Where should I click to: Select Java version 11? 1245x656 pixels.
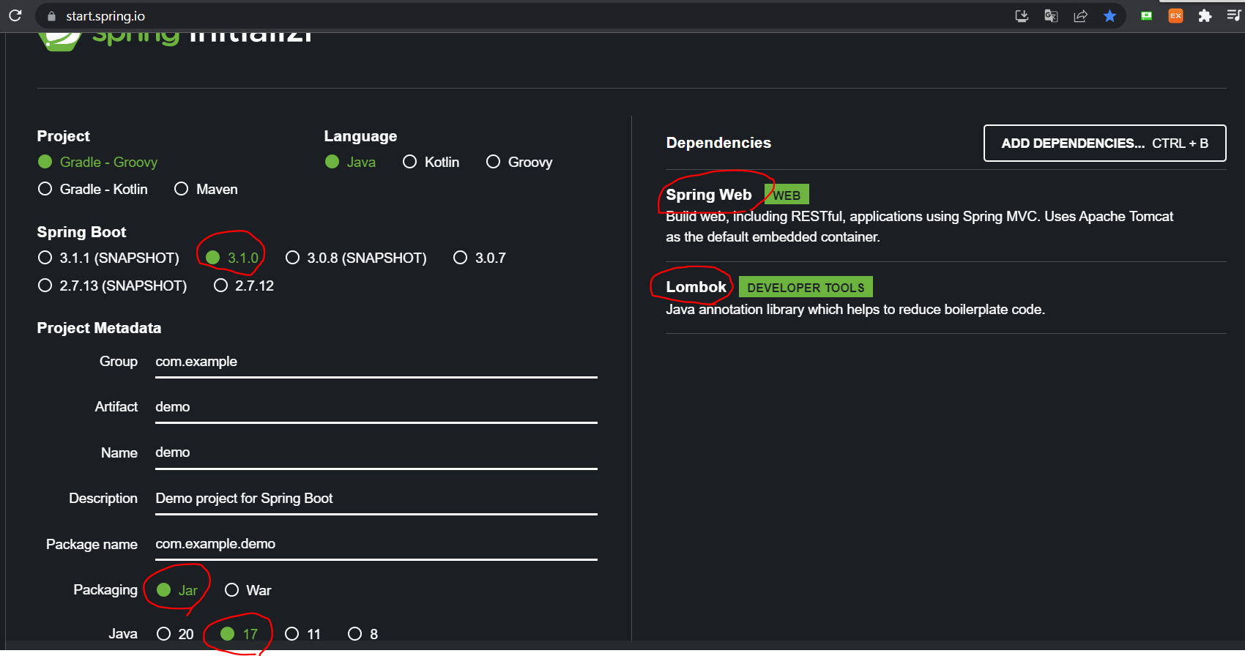[303, 634]
